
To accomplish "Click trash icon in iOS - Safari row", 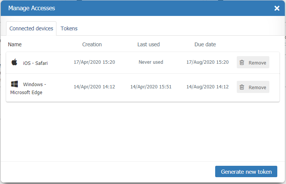I will click(x=242, y=63).
